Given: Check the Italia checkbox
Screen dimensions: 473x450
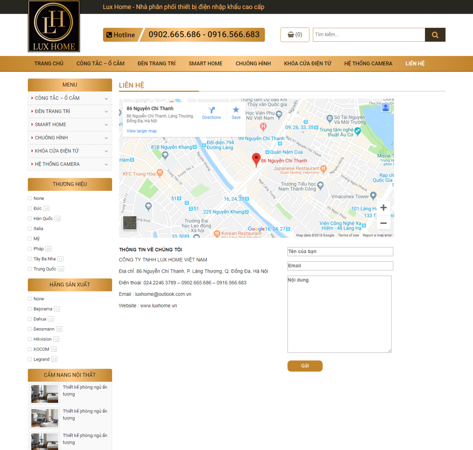Looking at the screenshot, I should (30, 229).
